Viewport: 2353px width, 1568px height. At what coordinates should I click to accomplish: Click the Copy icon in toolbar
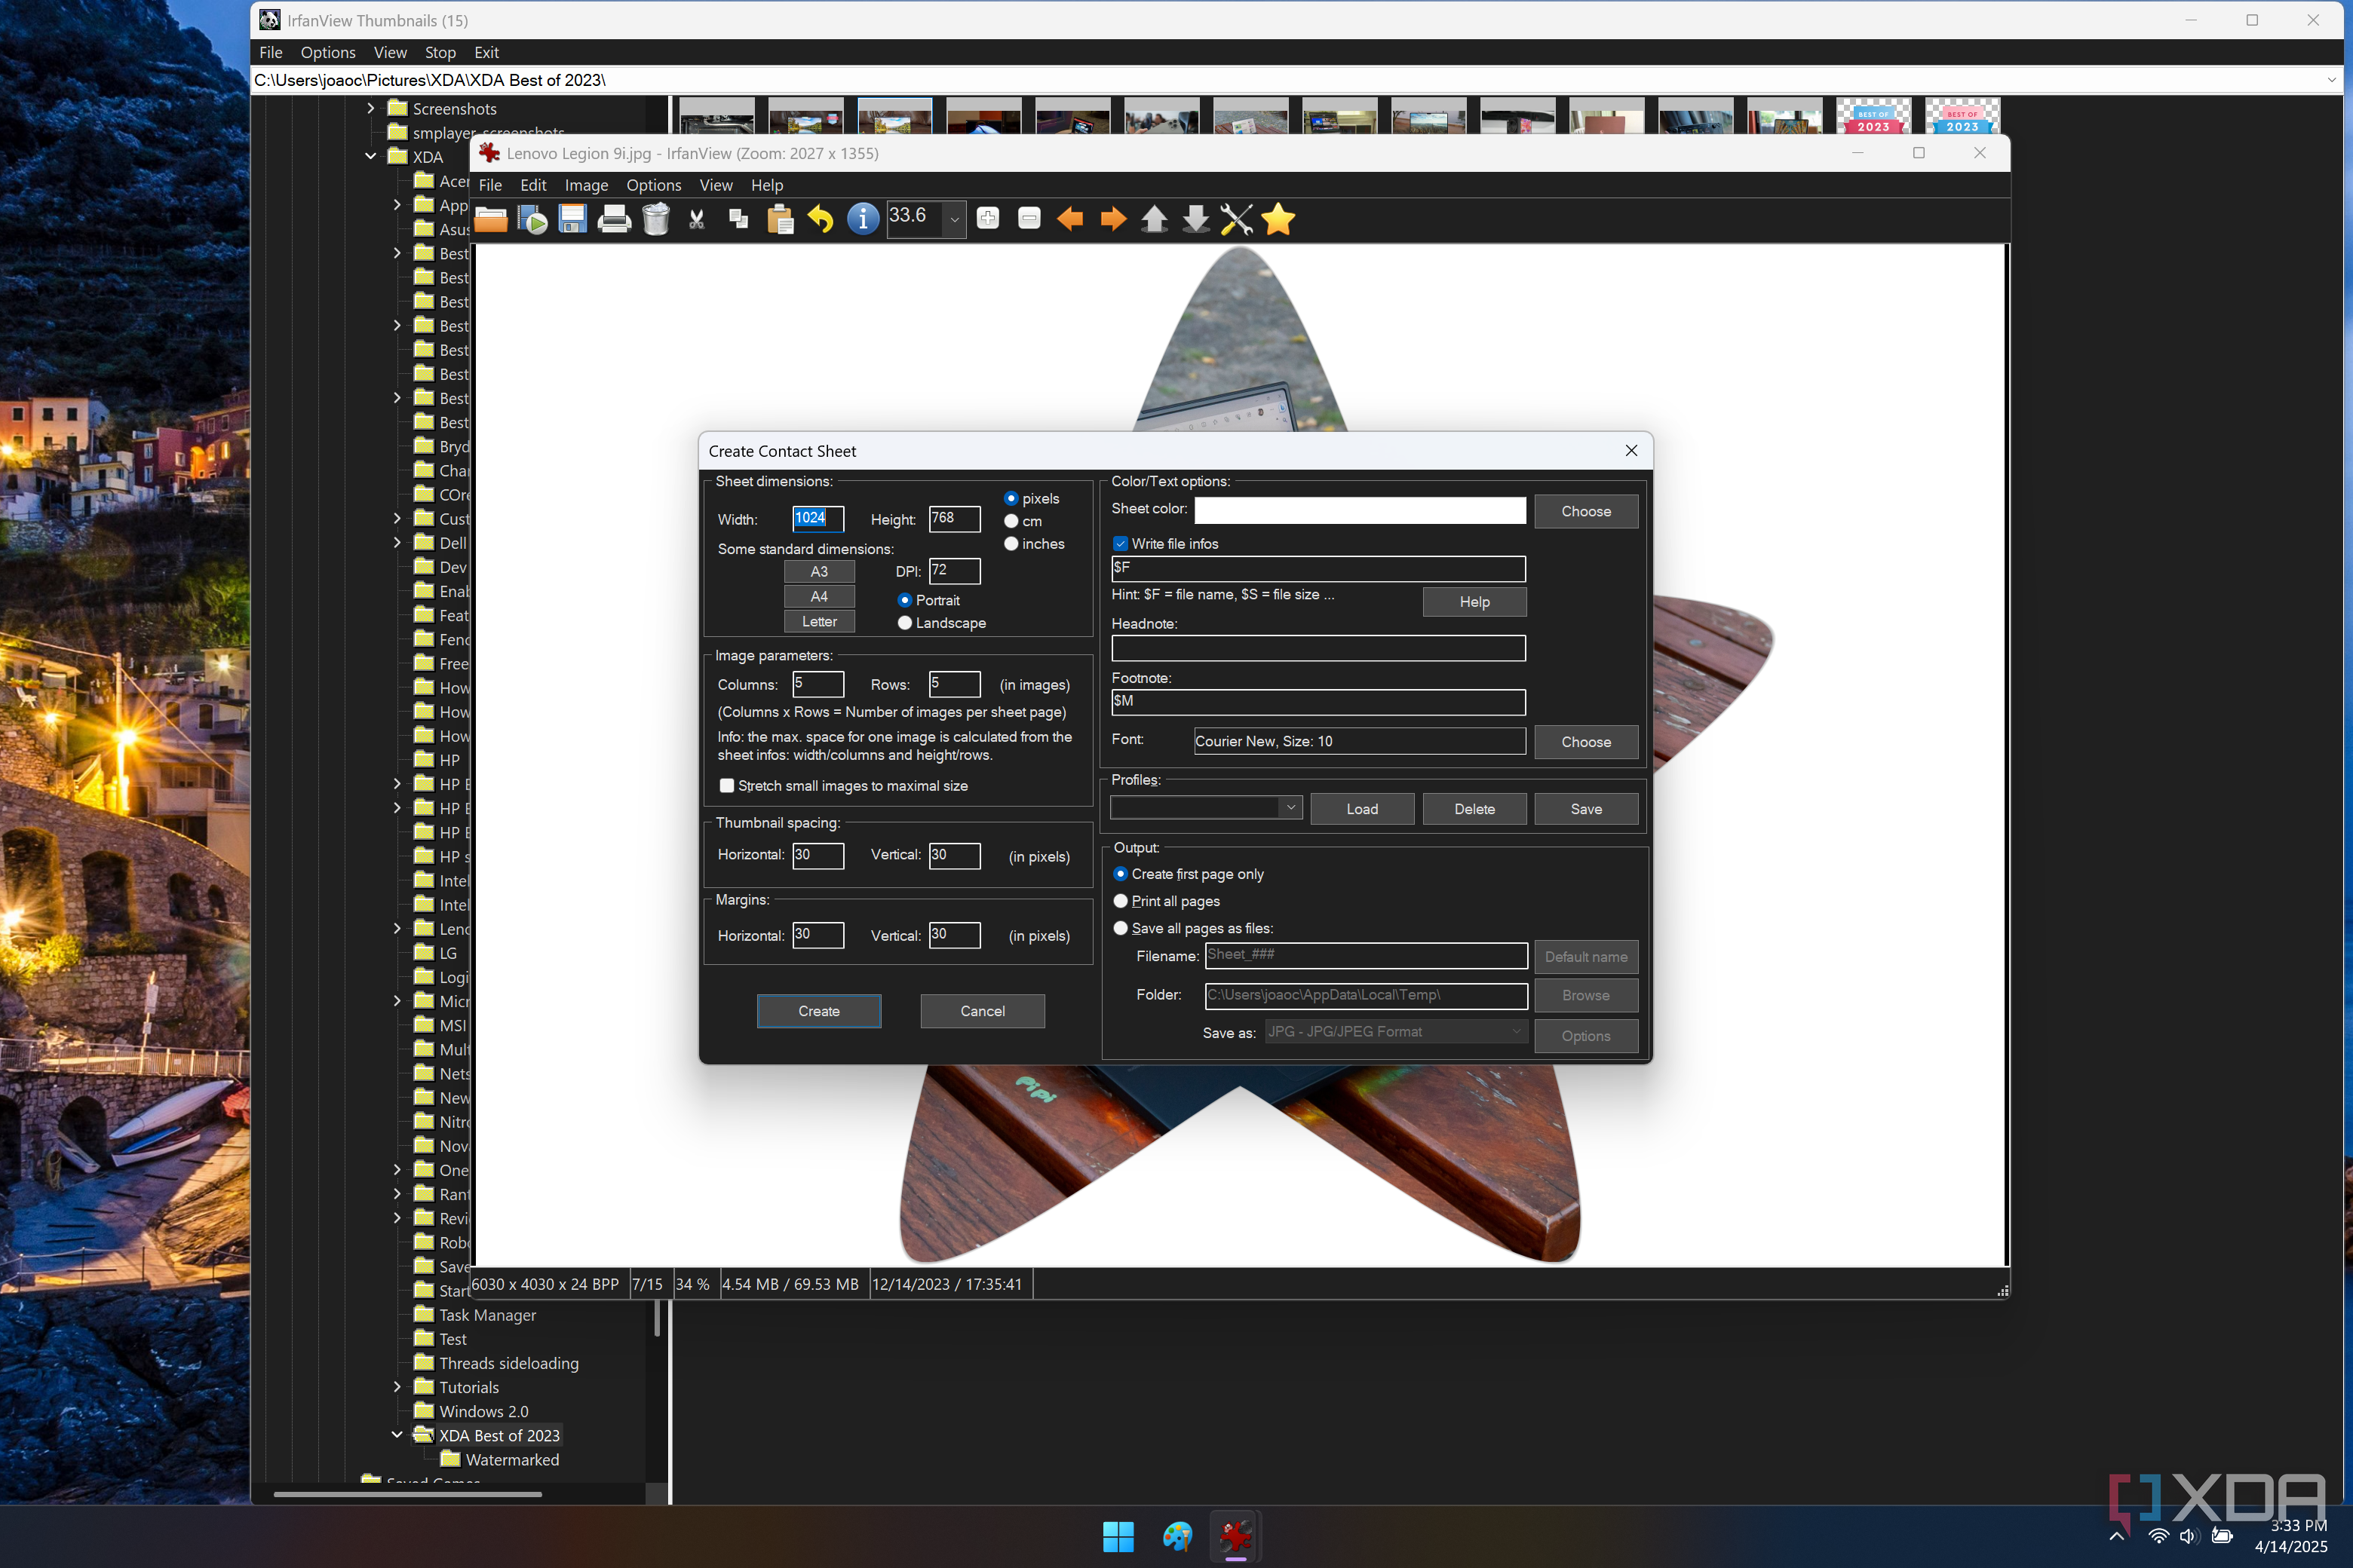click(738, 219)
